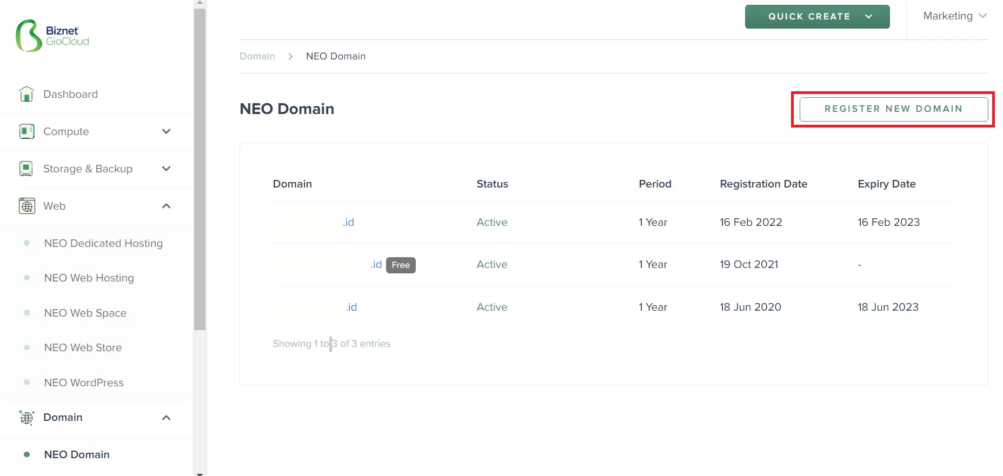Collapse the Web section chevron
The image size is (1003, 476).
[167, 206]
